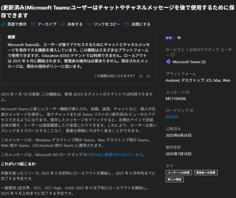
Task: Click the ロードマップ ID label
Action: tap(179, 111)
